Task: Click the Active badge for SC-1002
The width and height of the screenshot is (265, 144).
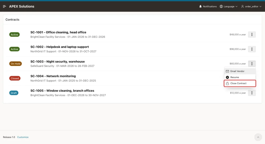Action: point(14,49)
